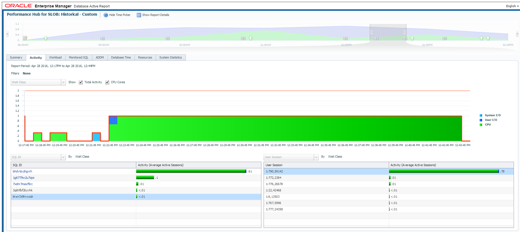Open the User Session dimension dropdown

click(x=316, y=157)
